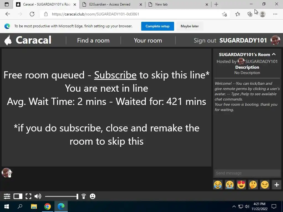Open the room settings sliders icon
This screenshot has height=212, width=283.
(7, 196)
